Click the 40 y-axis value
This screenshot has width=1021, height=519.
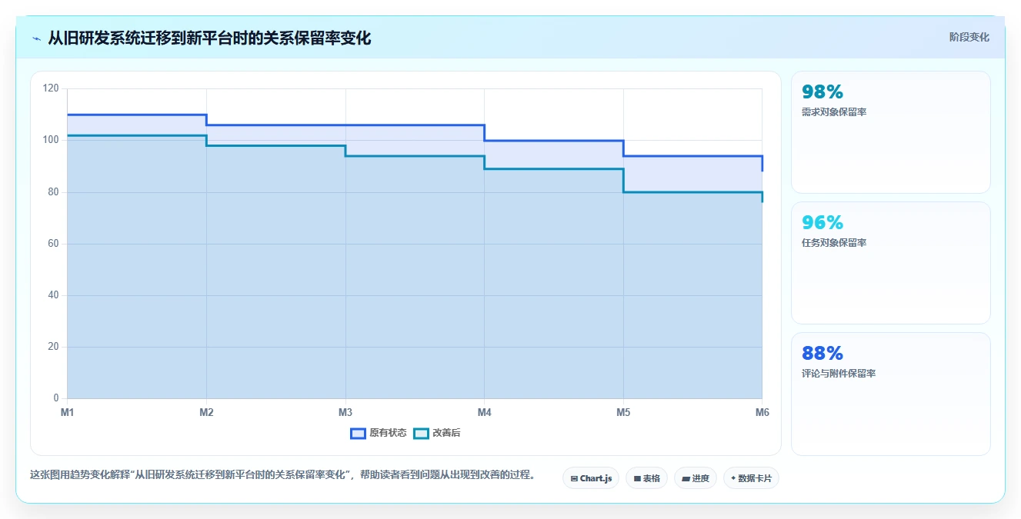(x=53, y=295)
